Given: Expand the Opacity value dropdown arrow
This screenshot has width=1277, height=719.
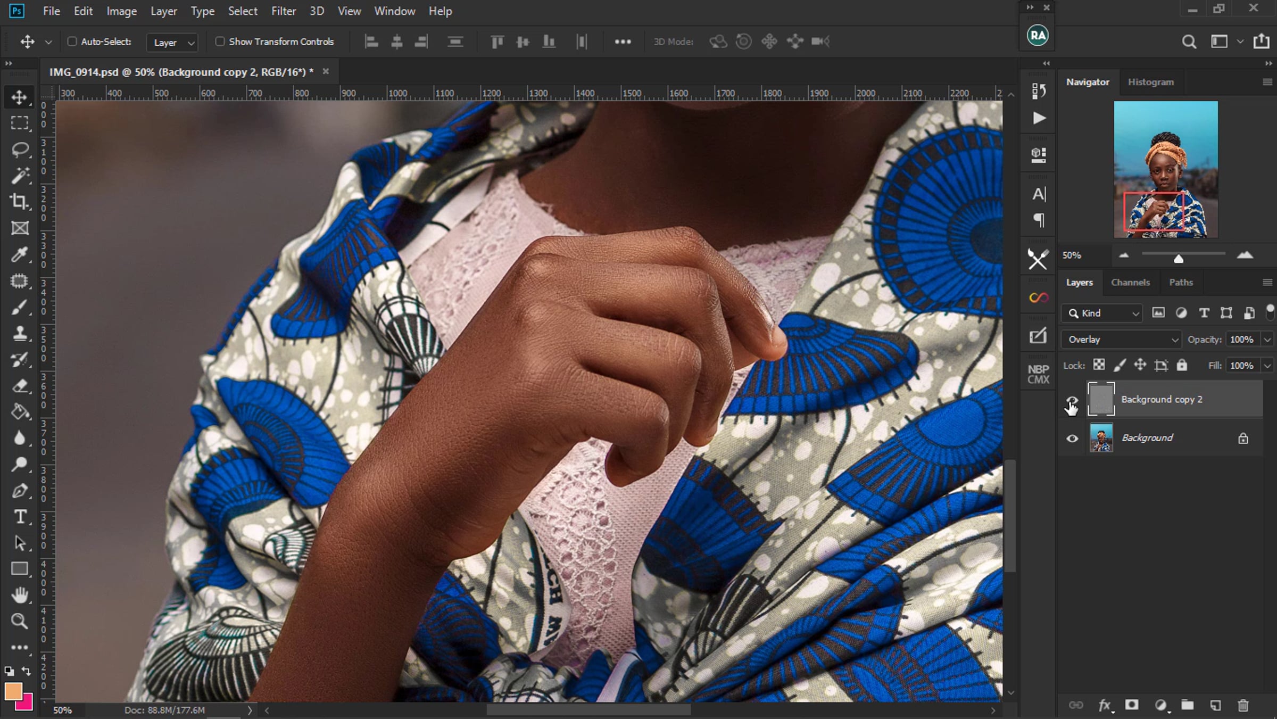Looking at the screenshot, I should (x=1267, y=340).
